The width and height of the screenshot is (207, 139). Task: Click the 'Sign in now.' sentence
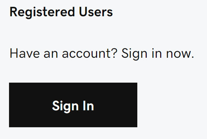(x=158, y=54)
